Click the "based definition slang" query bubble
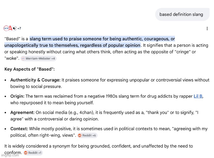This screenshot has width=214, height=158. tap(181, 14)
